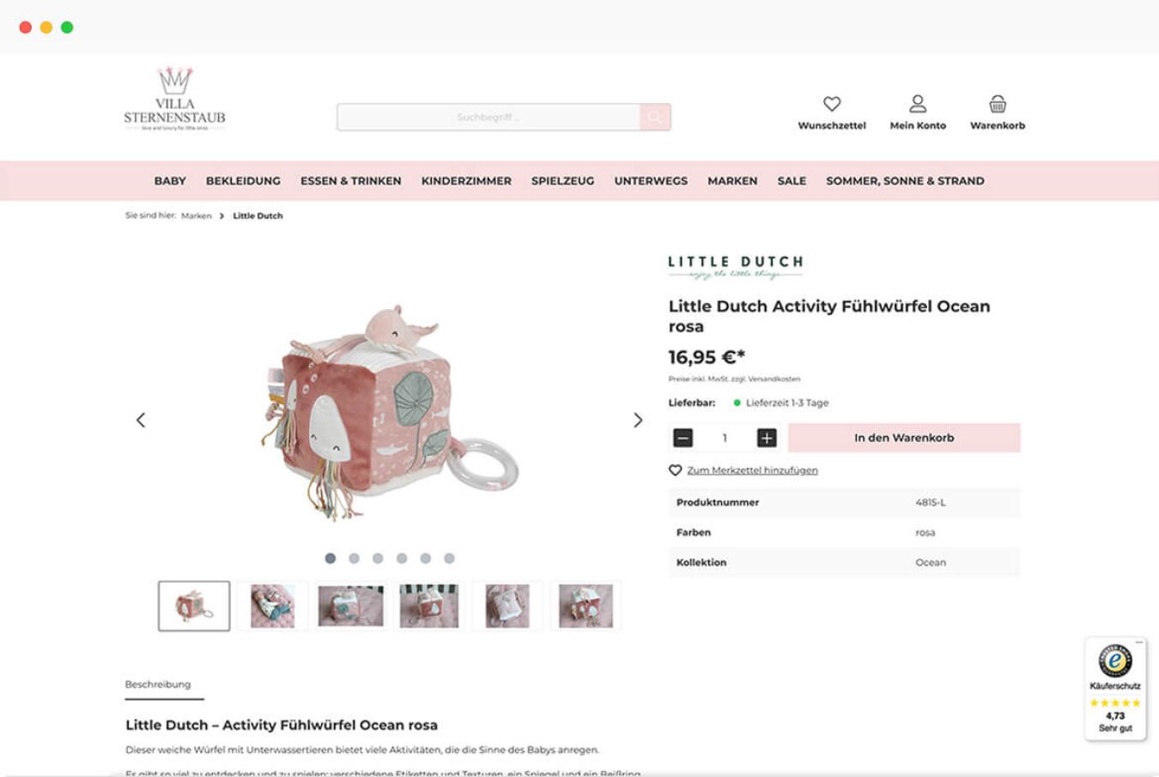Image resolution: width=1159 pixels, height=777 pixels.
Task: Show previous product image arrow
Action: pos(141,420)
